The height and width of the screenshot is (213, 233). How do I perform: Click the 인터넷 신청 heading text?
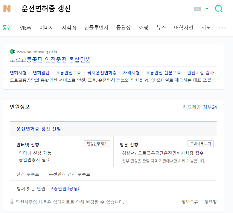(x=28, y=145)
